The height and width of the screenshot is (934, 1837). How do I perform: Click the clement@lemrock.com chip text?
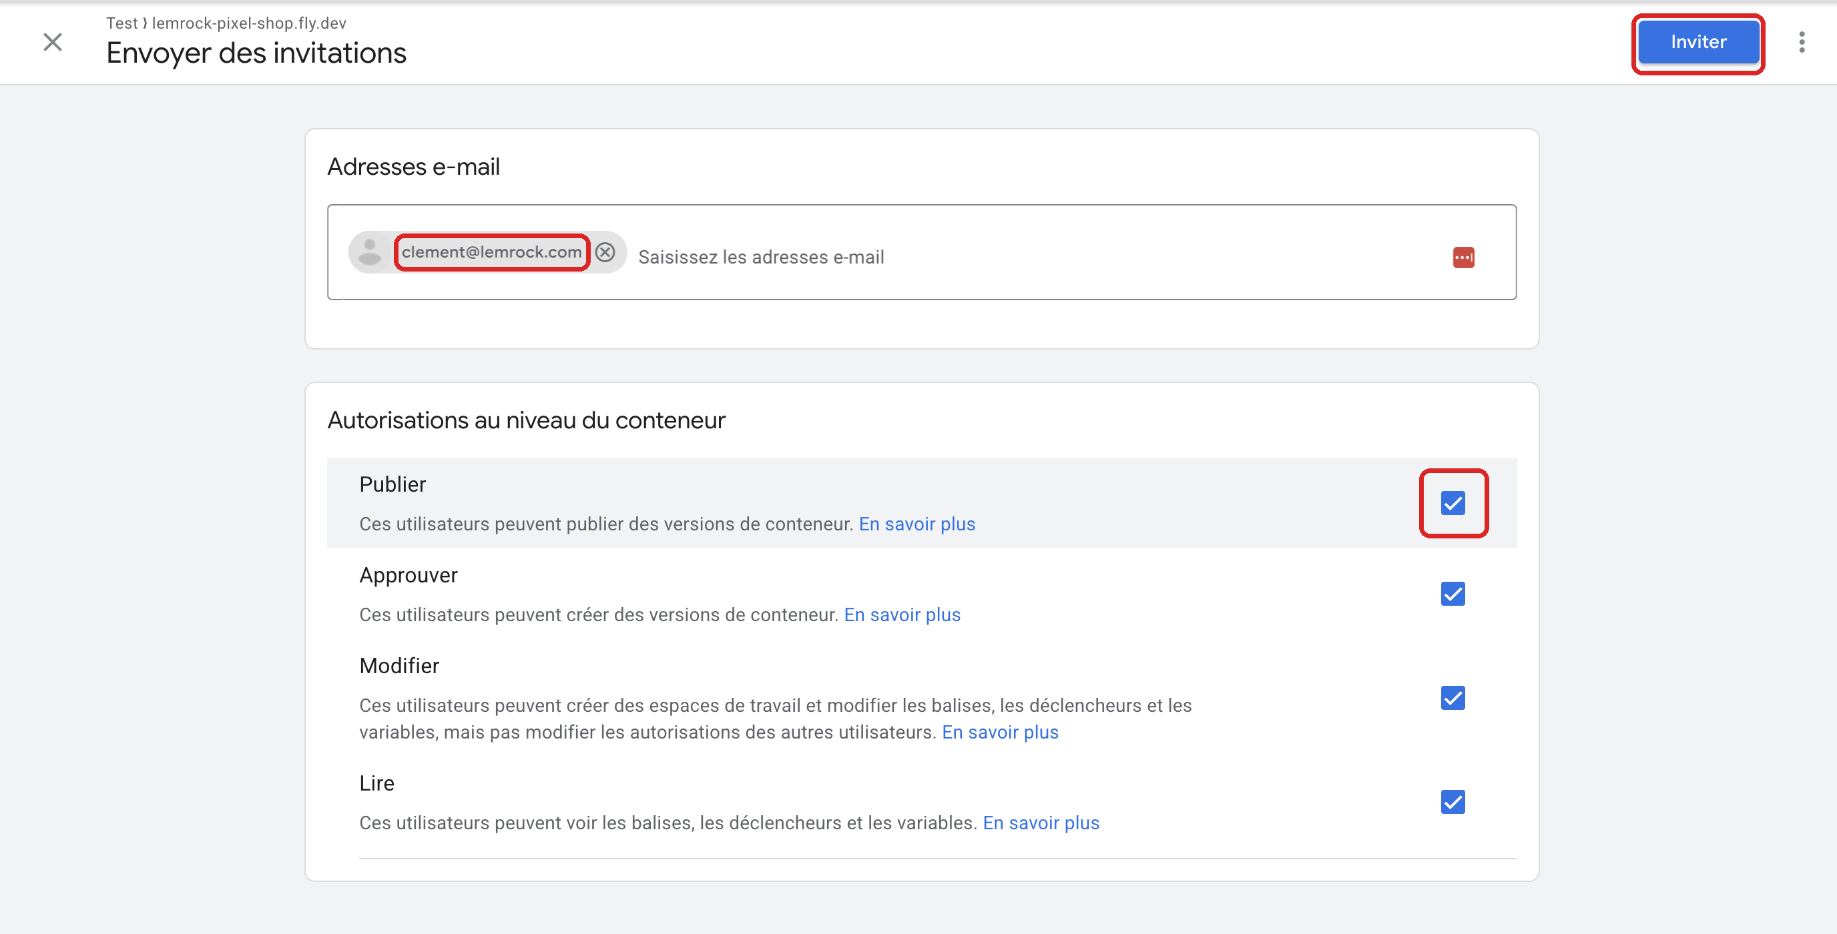(x=491, y=252)
